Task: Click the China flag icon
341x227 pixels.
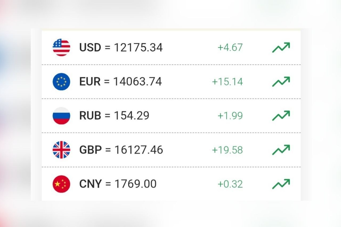Action: [x=61, y=184]
